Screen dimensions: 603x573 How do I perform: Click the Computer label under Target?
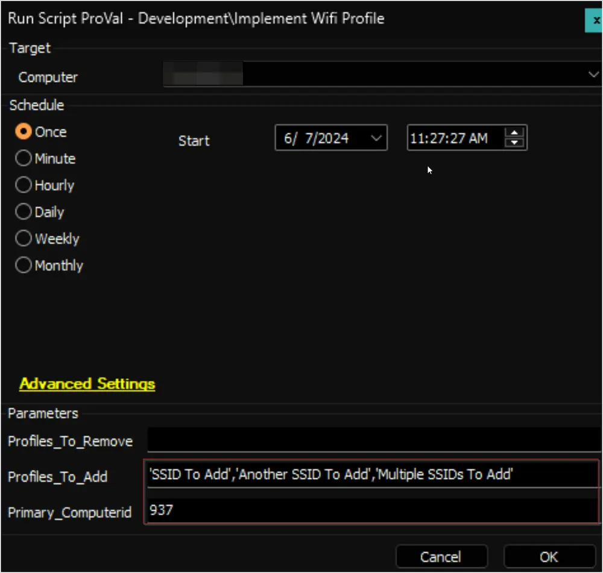[x=48, y=77]
